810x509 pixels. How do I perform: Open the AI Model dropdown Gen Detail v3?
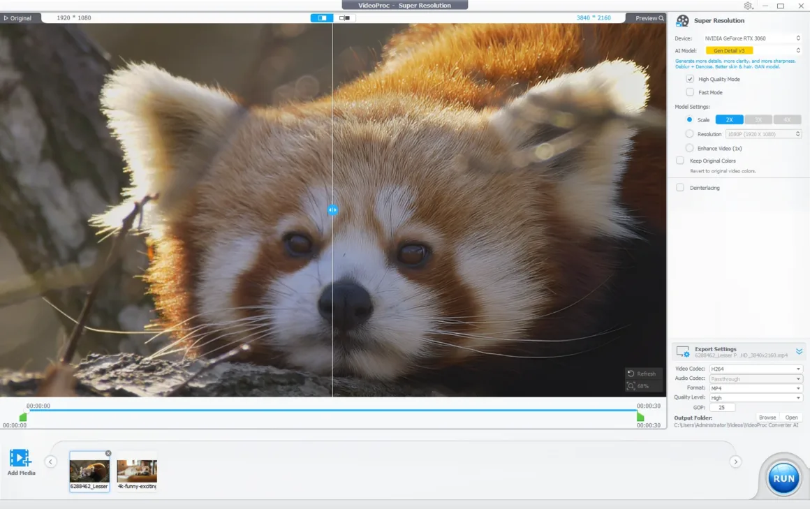752,51
